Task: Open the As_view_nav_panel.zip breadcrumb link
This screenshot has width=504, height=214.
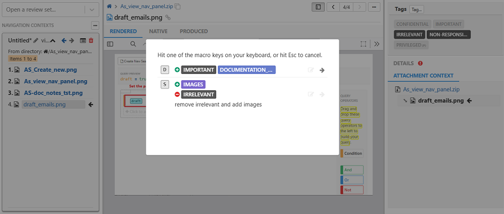Action: 147,6
